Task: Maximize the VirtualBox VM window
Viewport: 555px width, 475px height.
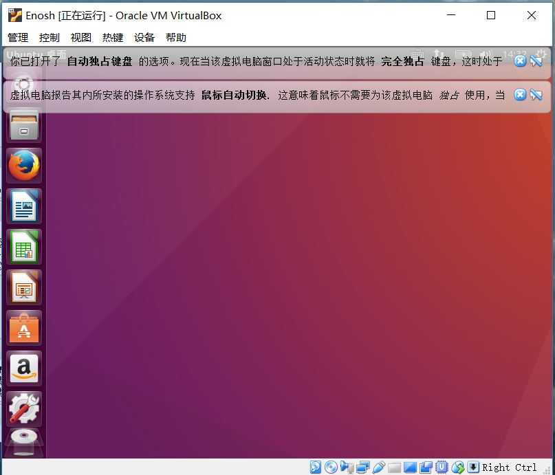Action: [491, 15]
